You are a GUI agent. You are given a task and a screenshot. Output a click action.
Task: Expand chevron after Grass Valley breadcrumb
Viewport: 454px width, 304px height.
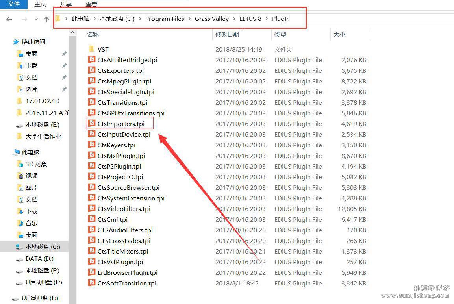234,19
